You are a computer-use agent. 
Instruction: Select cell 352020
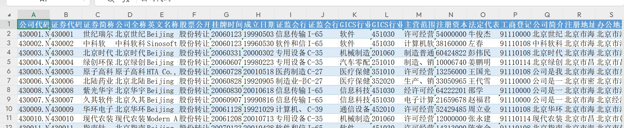[x=387, y=81]
